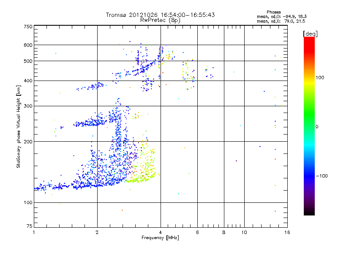The height and width of the screenshot is (253, 338).
Task: Click the y-axis "100" tick label
Action: (28, 202)
